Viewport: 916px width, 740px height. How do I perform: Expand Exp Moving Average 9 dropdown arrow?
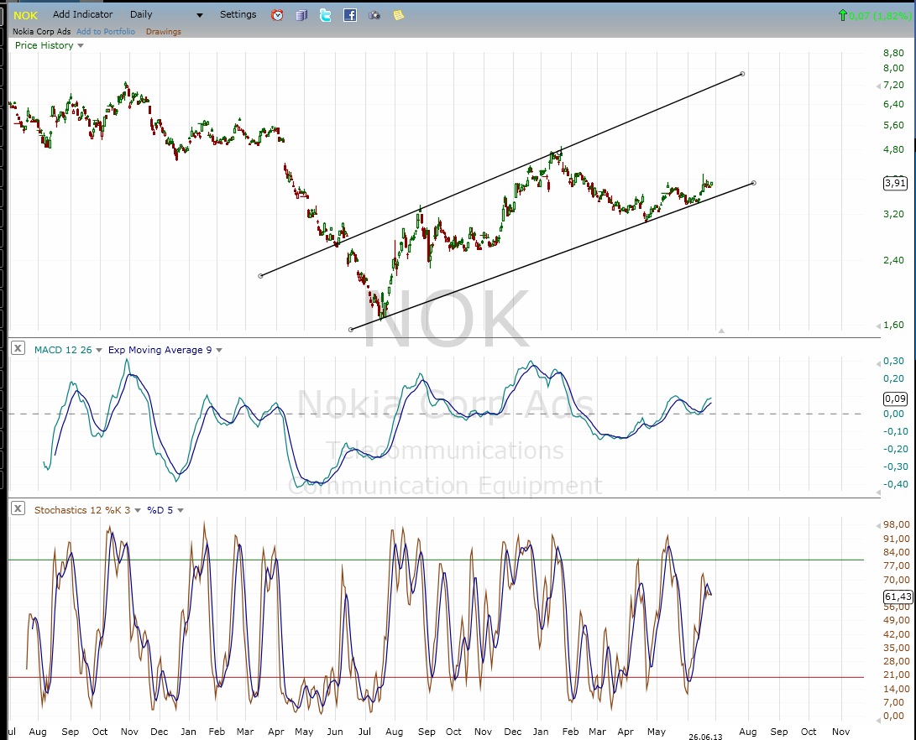(219, 350)
